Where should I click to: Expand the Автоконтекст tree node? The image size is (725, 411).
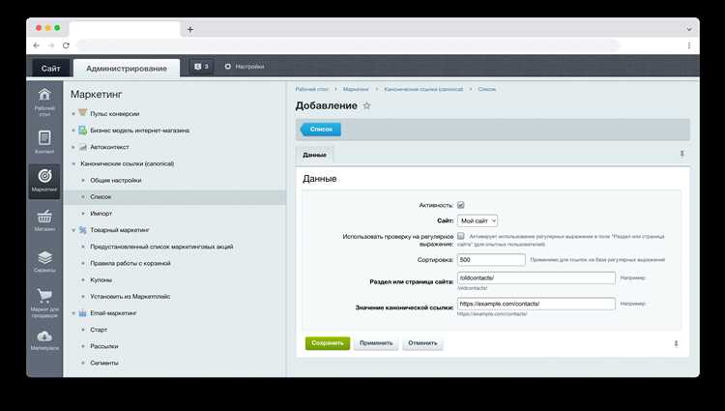(x=73, y=147)
